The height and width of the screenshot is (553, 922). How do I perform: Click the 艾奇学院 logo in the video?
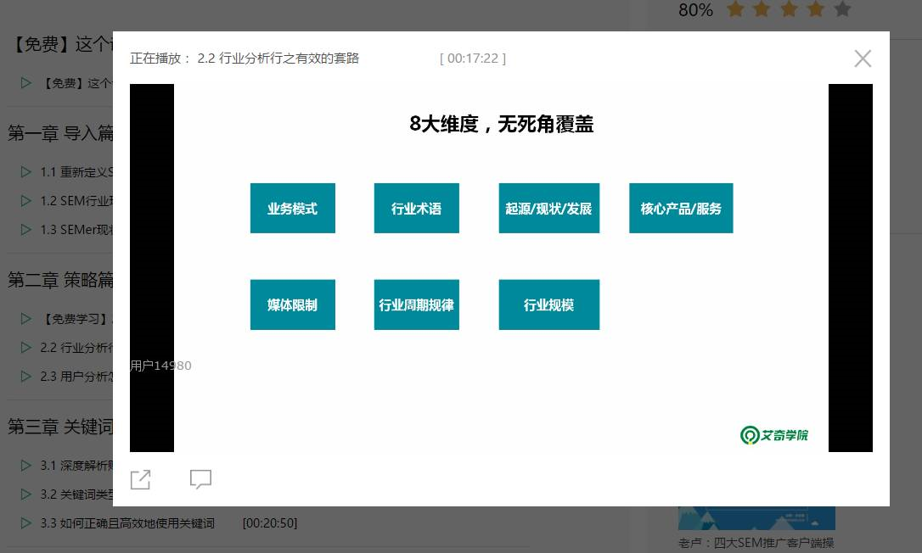point(774,436)
